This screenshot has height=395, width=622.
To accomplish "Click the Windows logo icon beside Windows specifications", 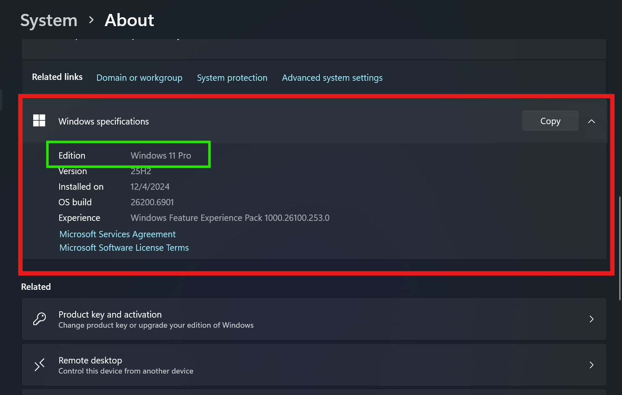I will [x=39, y=121].
